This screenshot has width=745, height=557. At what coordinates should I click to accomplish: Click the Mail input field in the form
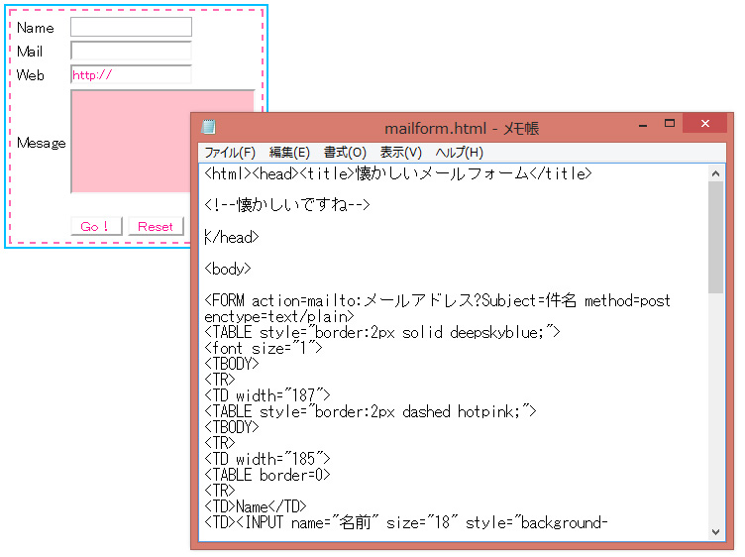coord(131,51)
